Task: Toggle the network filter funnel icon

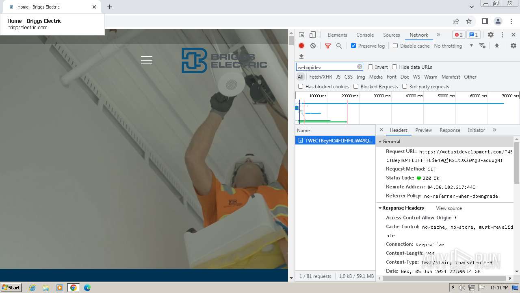Action: [328, 46]
